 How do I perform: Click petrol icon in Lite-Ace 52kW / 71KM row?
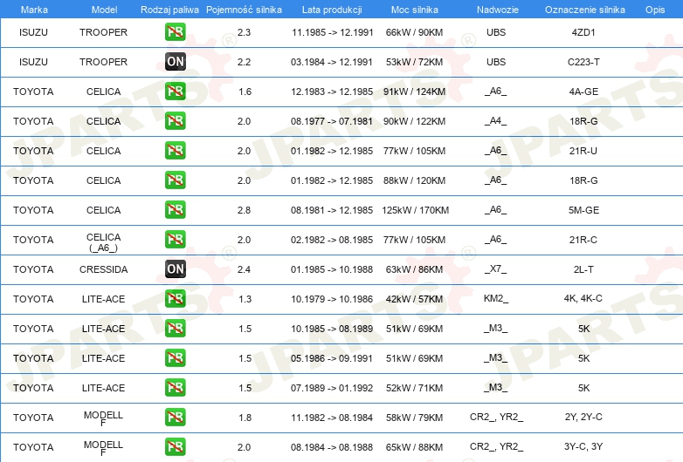(x=175, y=387)
